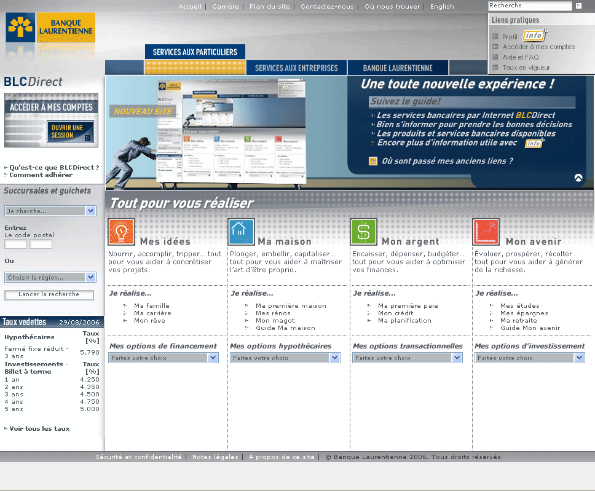Click bullet icon beside 'Aide et FAQ'
This screenshot has height=491, width=595.
click(495, 57)
